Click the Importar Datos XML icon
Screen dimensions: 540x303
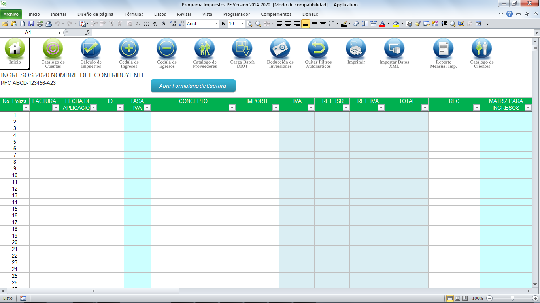point(394,49)
